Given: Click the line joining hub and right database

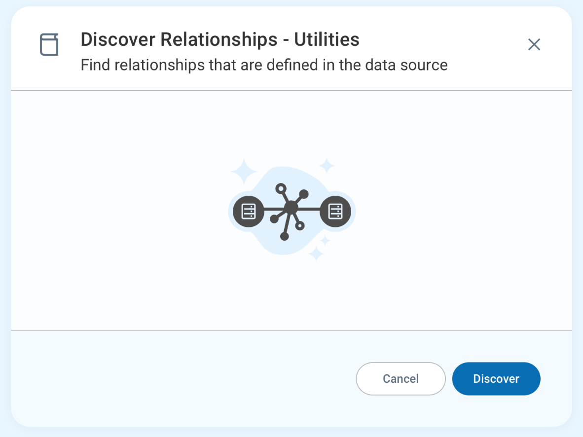Looking at the screenshot, I should [310, 209].
